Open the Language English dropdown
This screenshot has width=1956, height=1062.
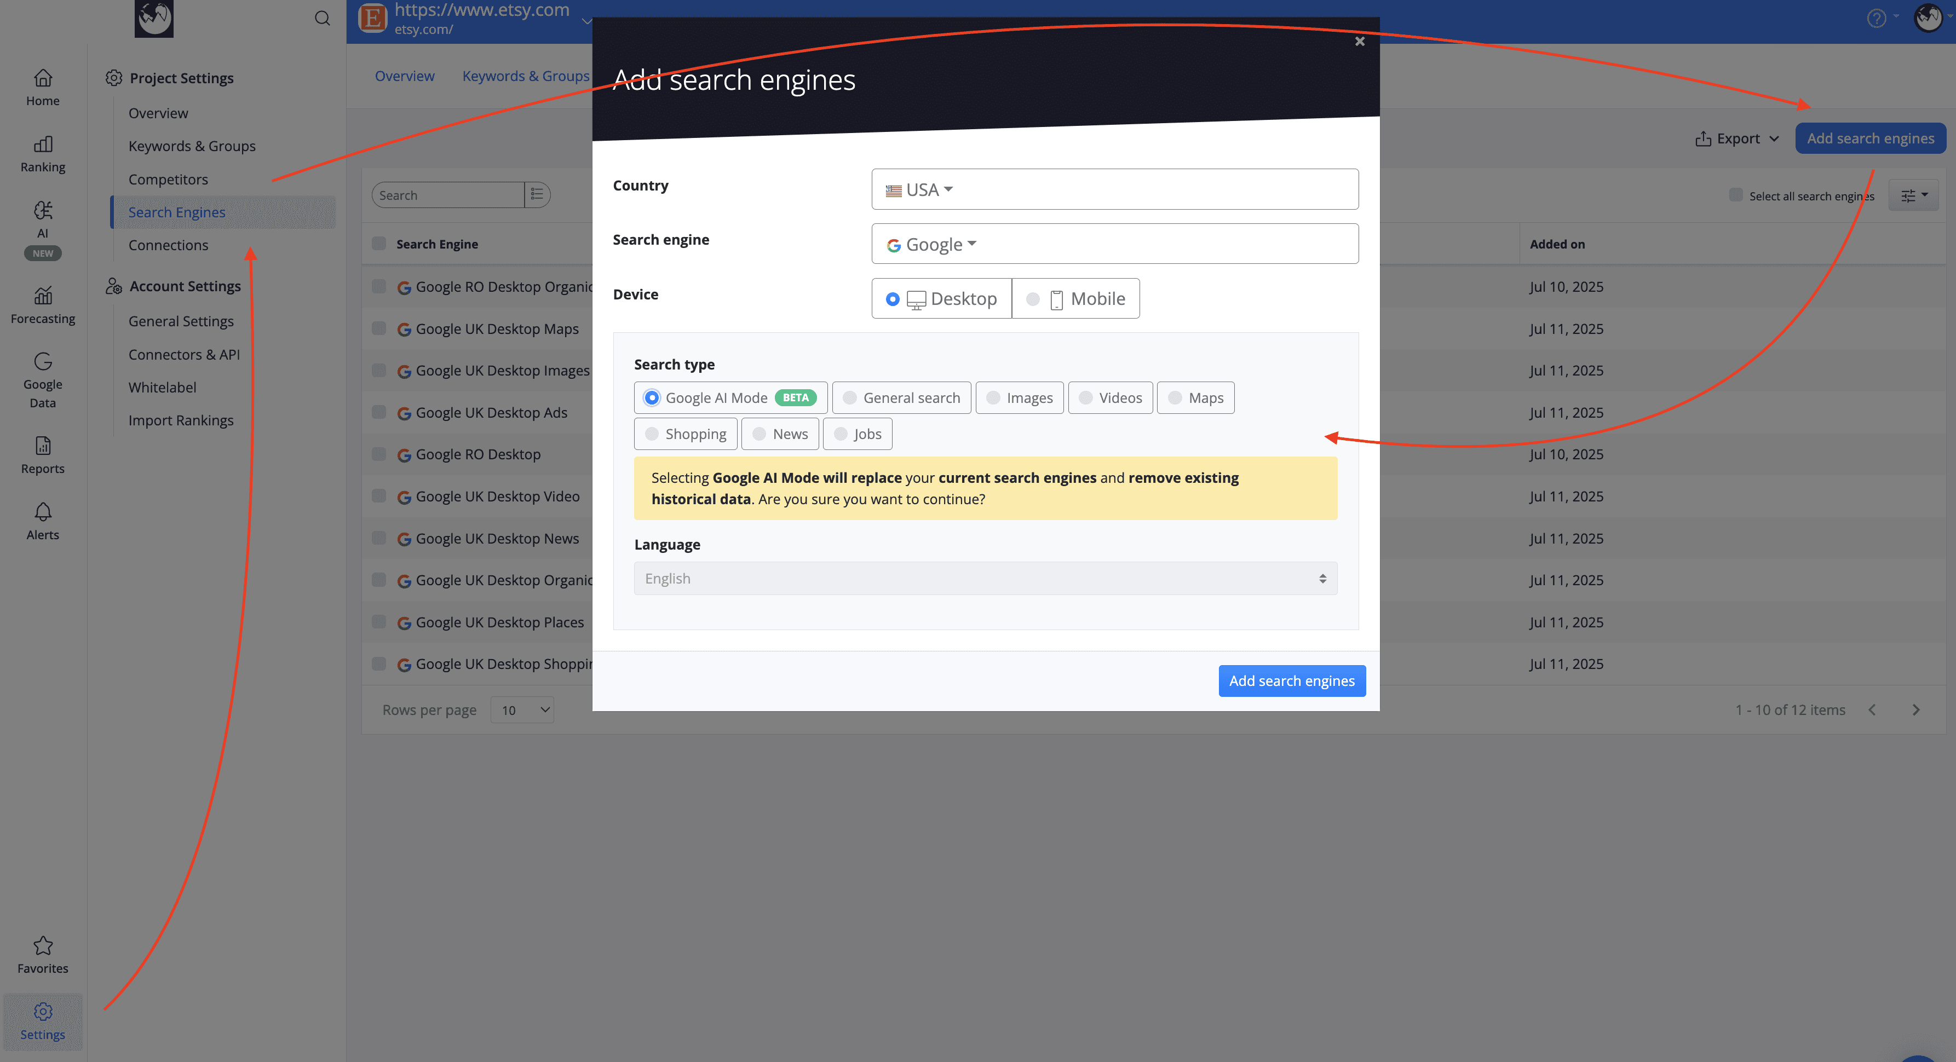[985, 579]
